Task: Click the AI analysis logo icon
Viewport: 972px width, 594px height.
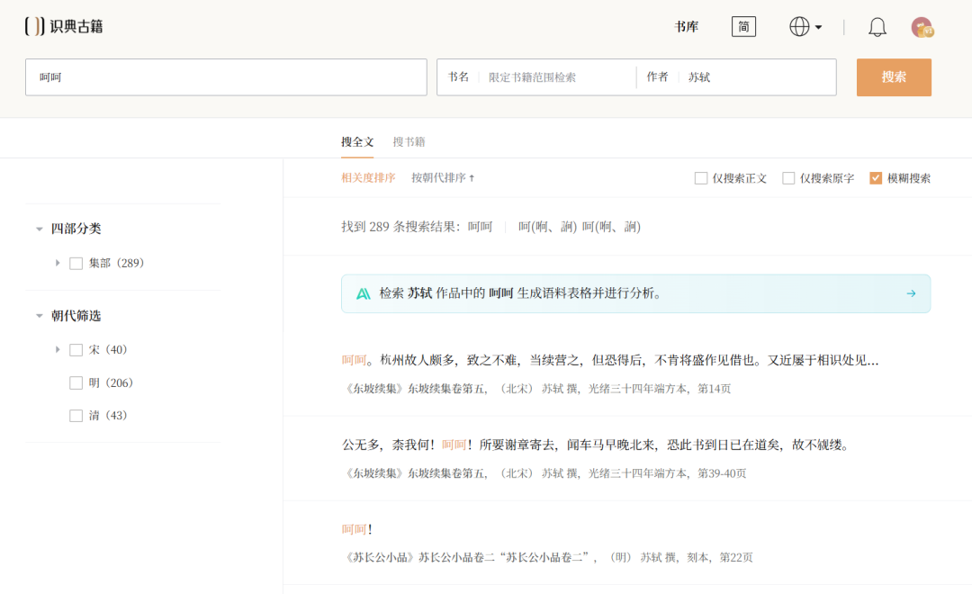Action: [364, 294]
